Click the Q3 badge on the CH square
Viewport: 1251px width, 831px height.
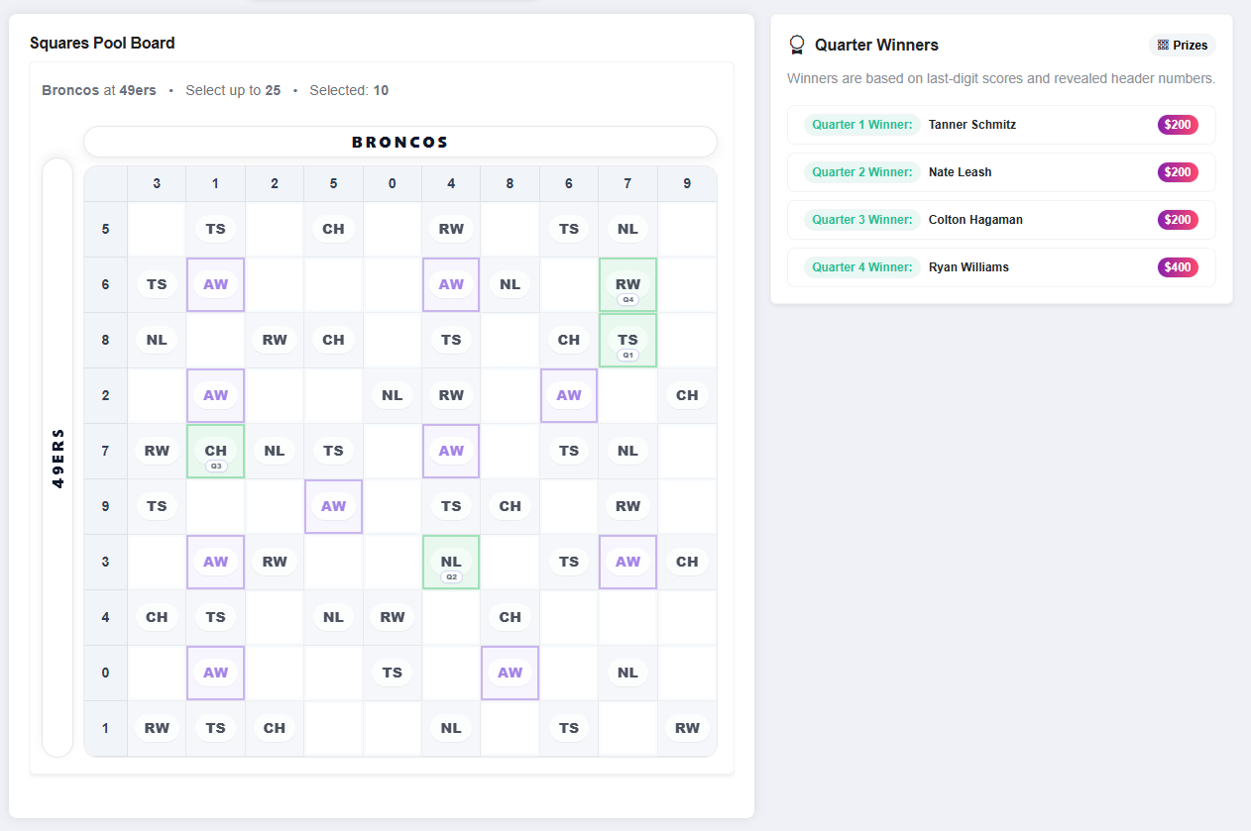pos(215,466)
